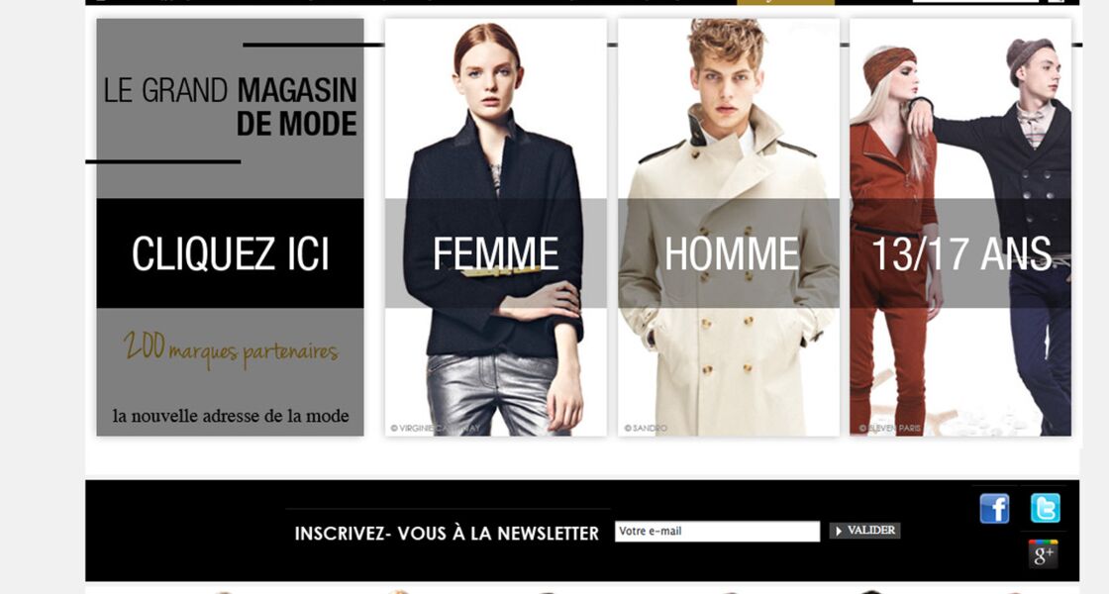Click the VALIDER newsletter button
The width and height of the screenshot is (1109, 594).
coord(864,531)
